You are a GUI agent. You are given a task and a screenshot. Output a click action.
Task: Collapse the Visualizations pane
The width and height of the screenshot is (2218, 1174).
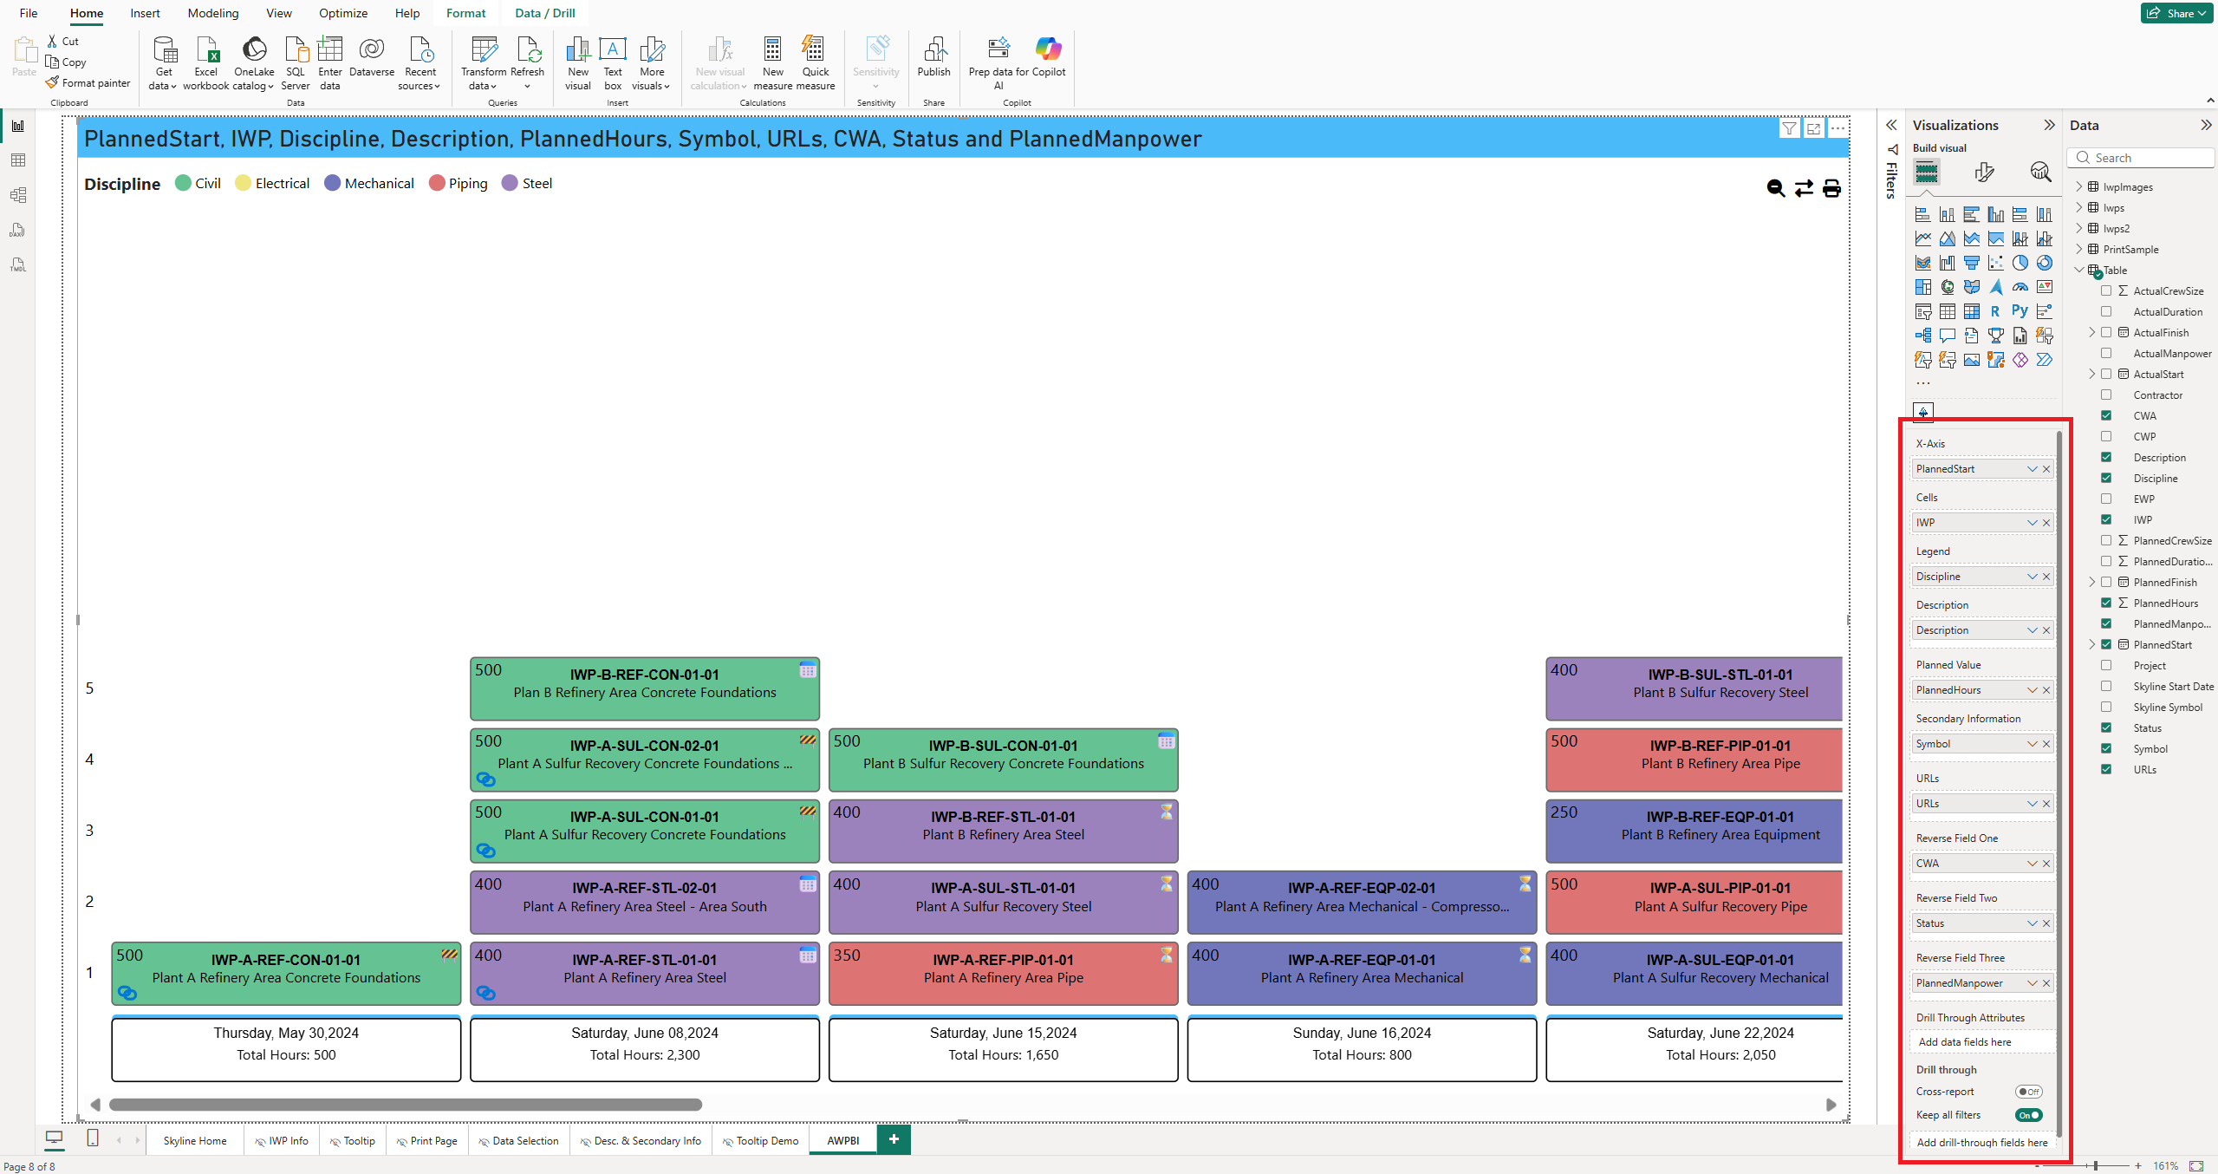click(2049, 125)
